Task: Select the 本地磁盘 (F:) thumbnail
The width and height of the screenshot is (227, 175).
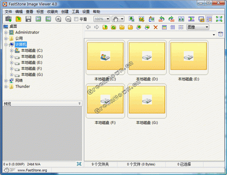Action: click(105, 101)
